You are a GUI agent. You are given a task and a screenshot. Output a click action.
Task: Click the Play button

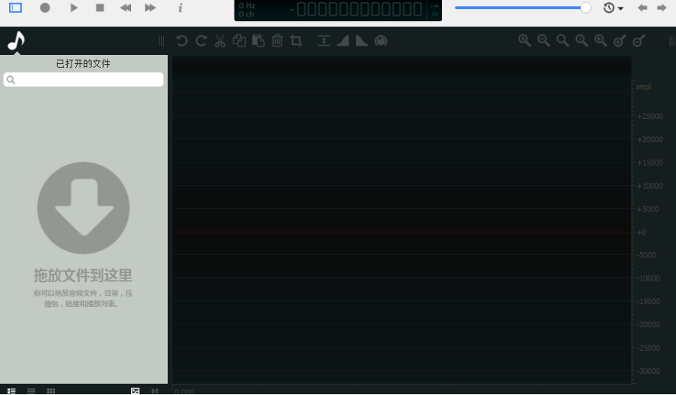pos(74,8)
